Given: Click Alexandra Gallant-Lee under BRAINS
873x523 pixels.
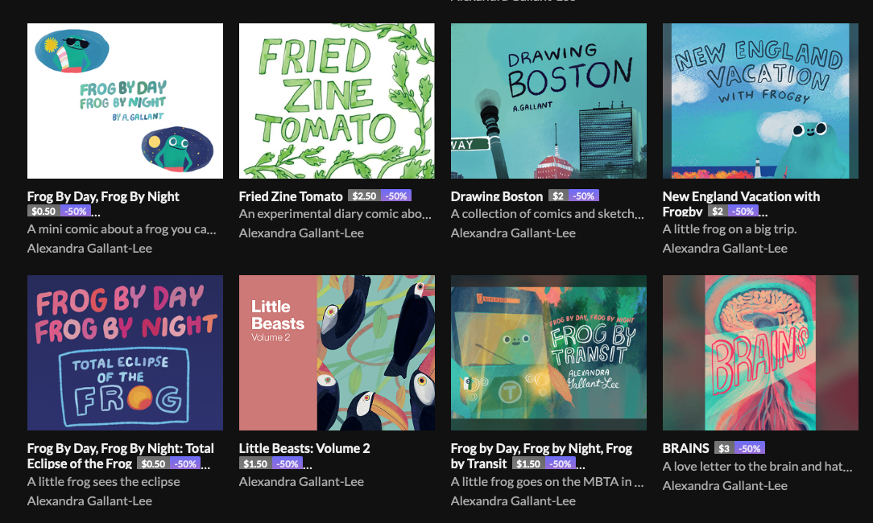Looking at the screenshot, I should [x=725, y=485].
